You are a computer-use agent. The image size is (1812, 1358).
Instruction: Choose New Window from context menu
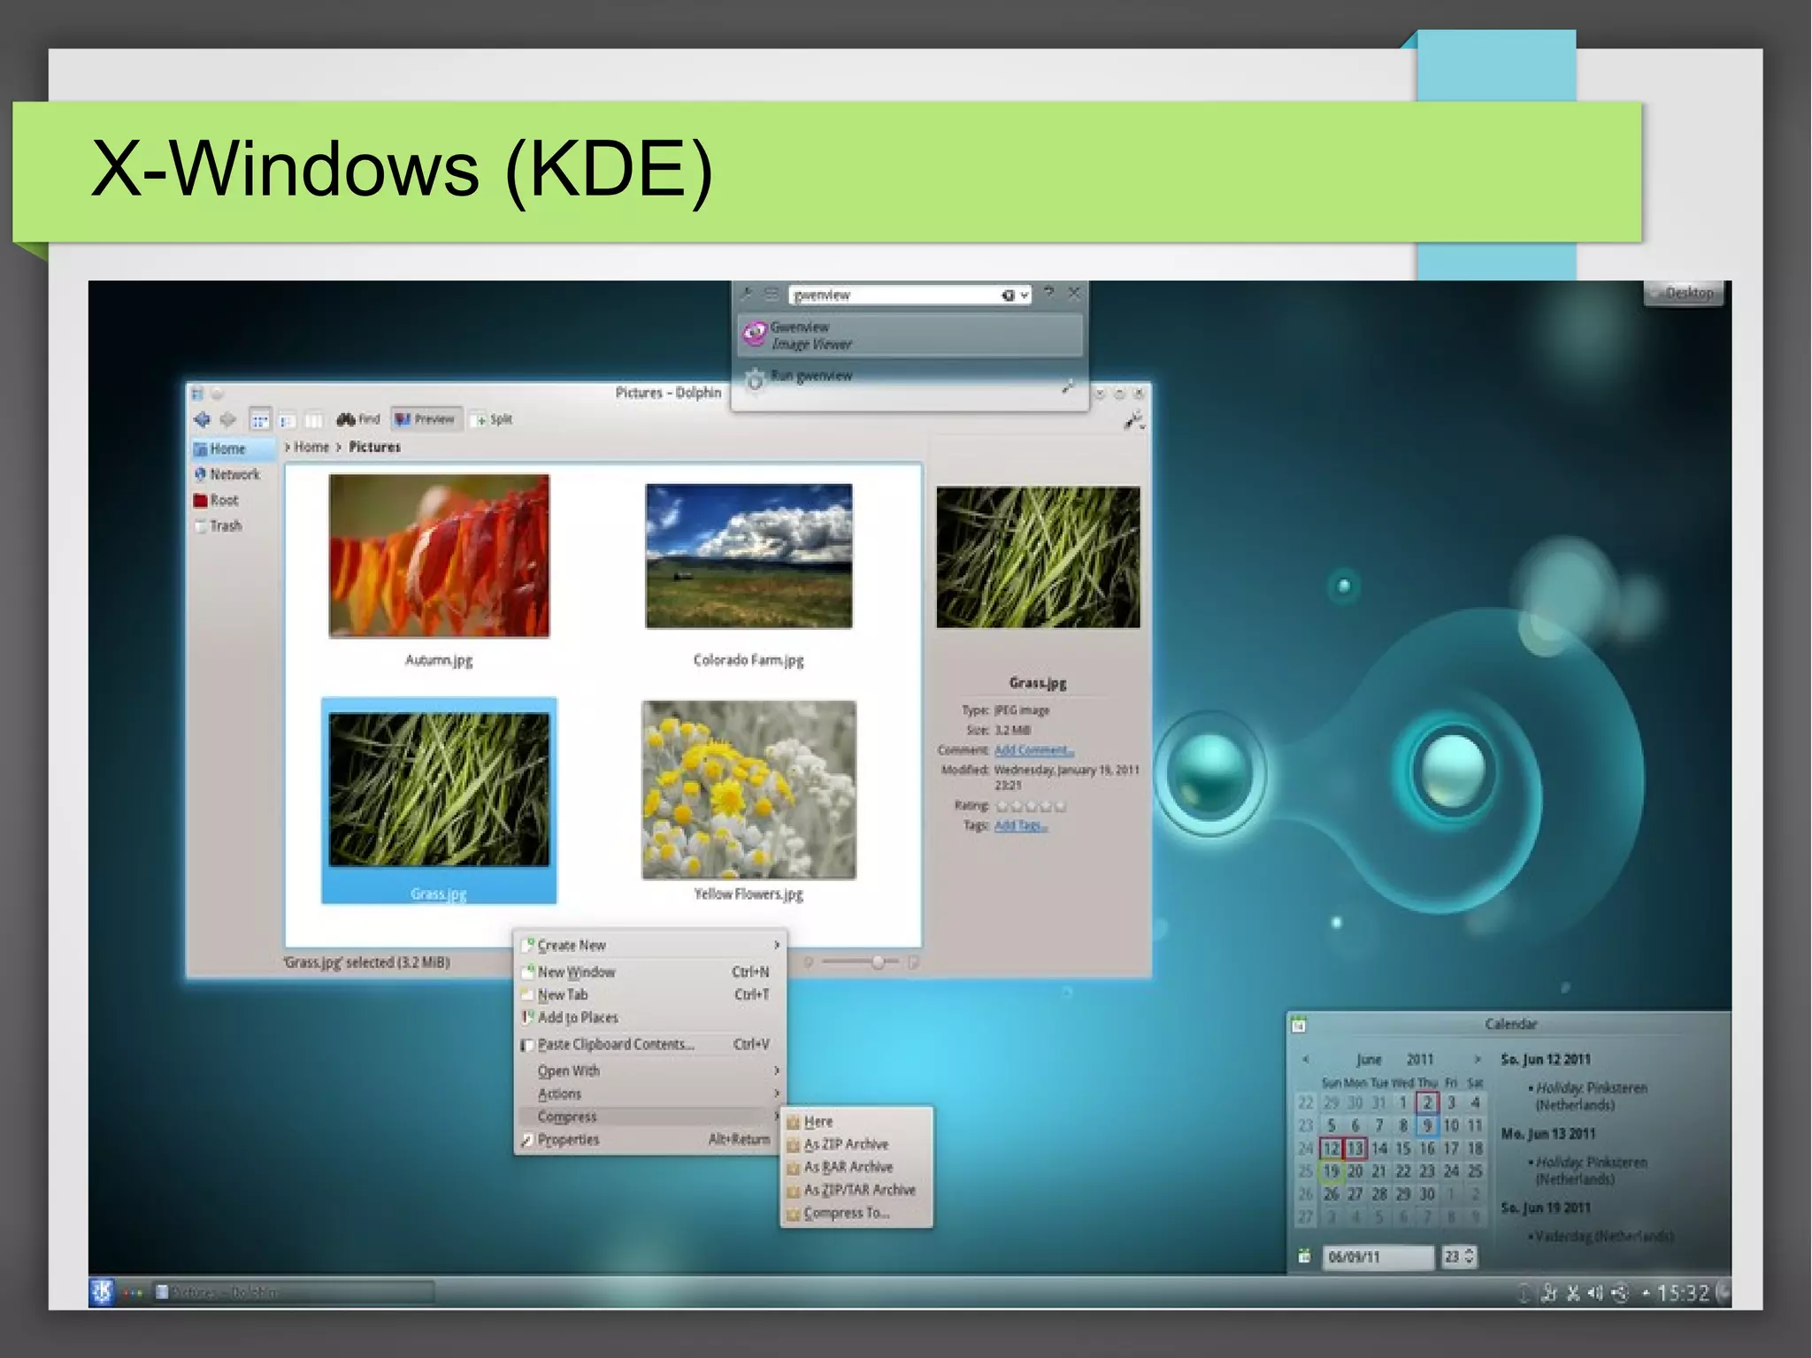pyautogui.click(x=650, y=971)
